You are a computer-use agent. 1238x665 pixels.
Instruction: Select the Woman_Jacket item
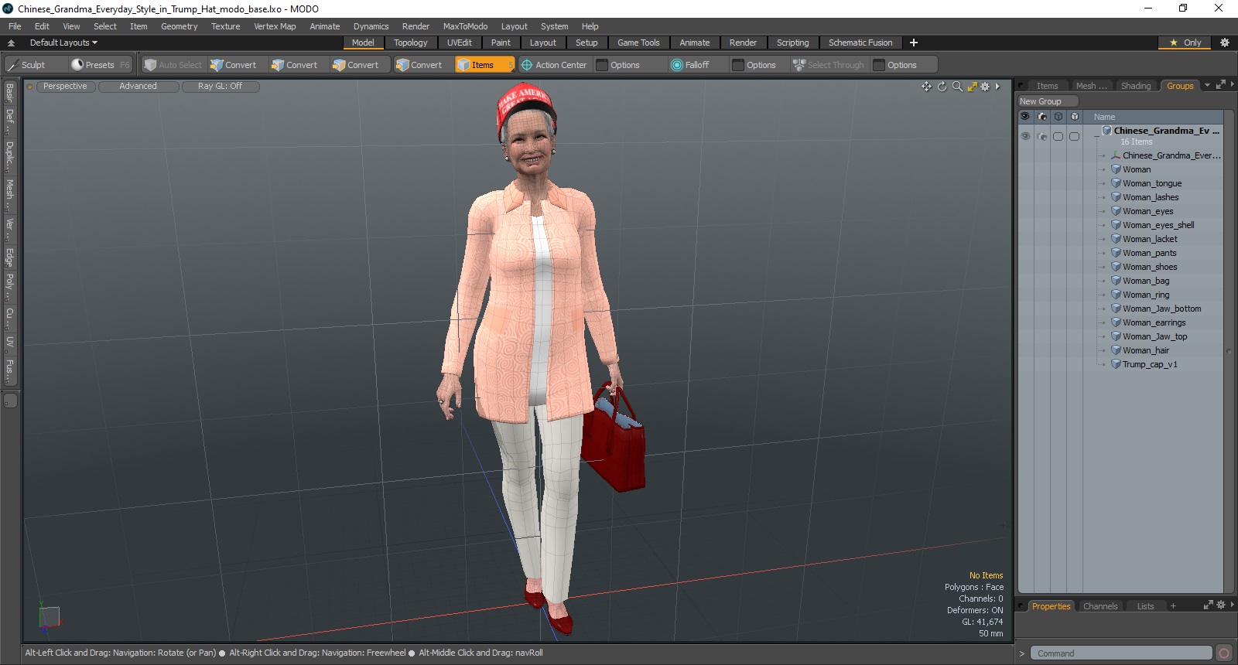(1150, 239)
